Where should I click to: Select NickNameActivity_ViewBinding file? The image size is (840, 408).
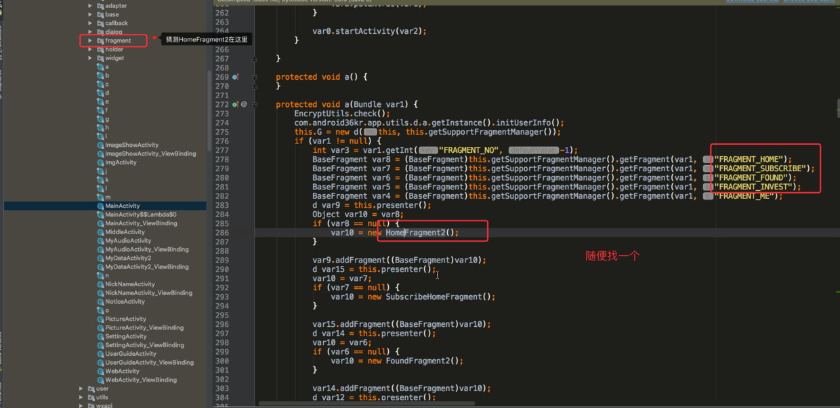pyautogui.click(x=148, y=293)
